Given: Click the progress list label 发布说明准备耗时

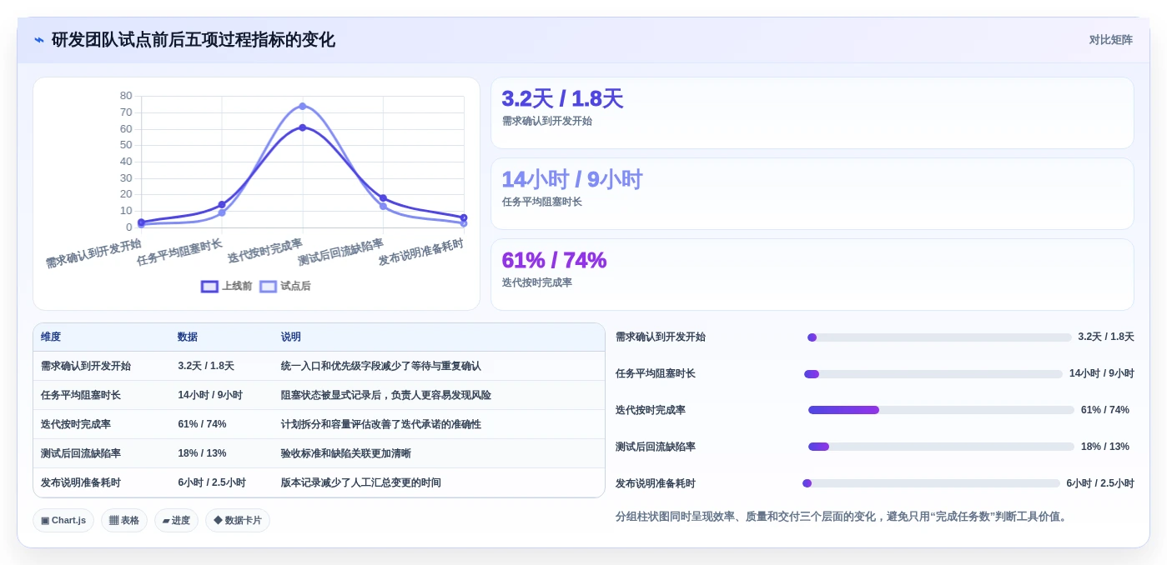Looking at the screenshot, I should (656, 483).
